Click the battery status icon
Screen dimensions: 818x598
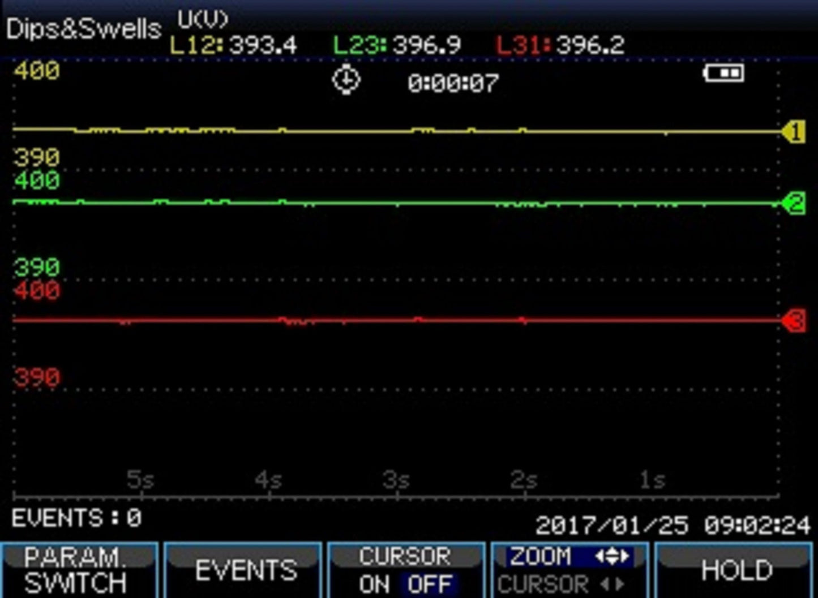coord(723,73)
